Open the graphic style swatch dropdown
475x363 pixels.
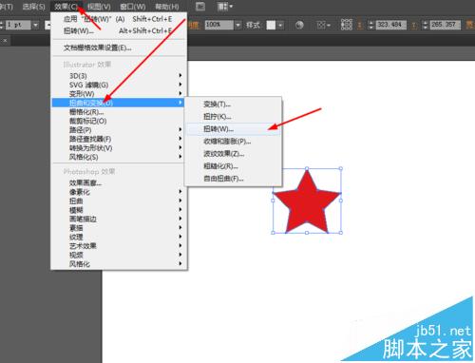pyautogui.click(x=280, y=25)
